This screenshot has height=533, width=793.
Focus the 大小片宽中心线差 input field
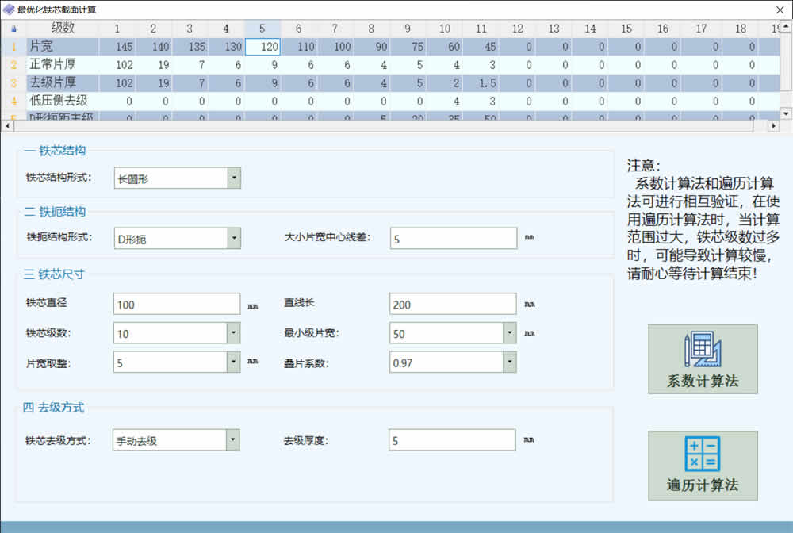point(453,238)
